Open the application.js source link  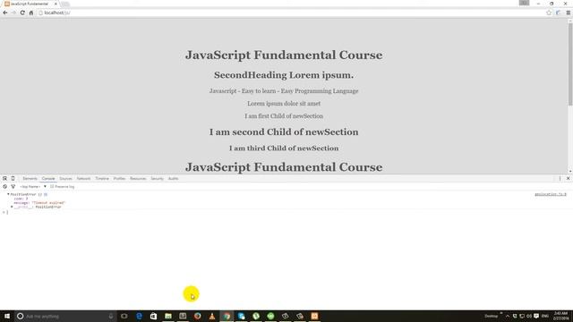pyautogui.click(x=551, y=194)
